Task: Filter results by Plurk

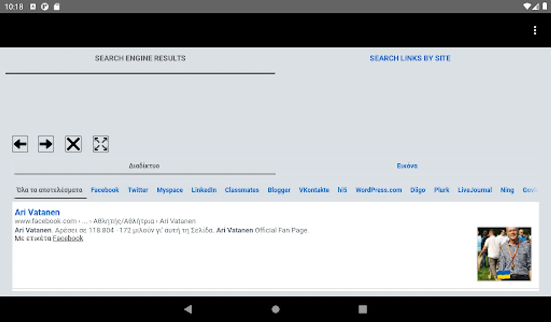Action: (x=442, y=190)
